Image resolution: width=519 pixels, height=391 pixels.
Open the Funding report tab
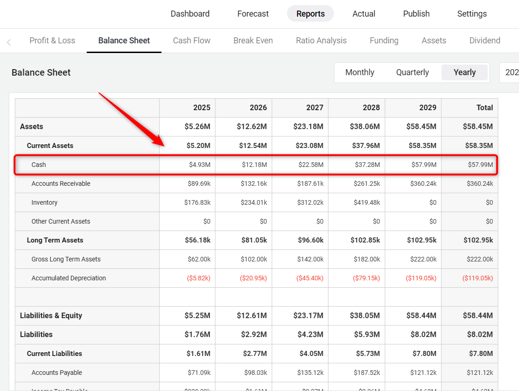(x=384, y=41)
